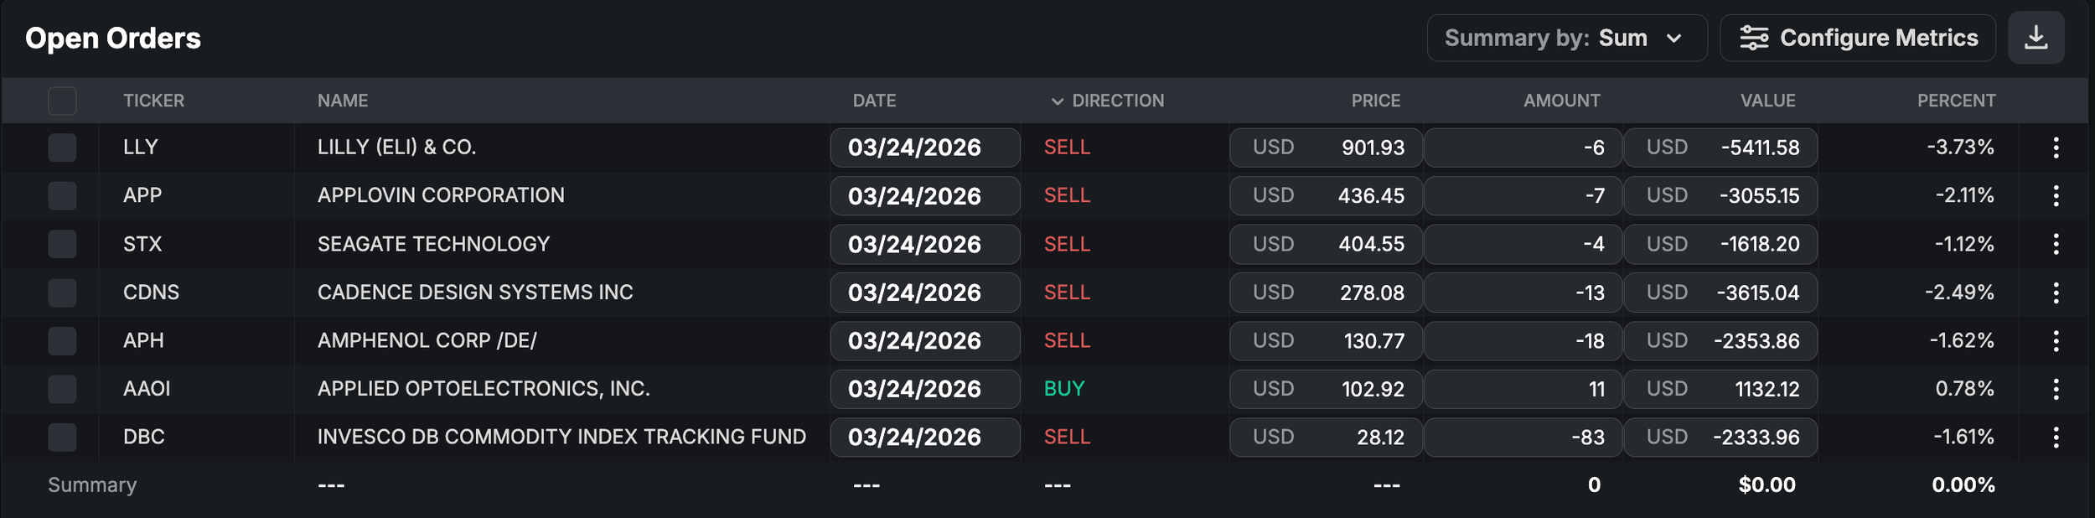Screen dimensions: 2095x518
Task: Open date picker for CDNS order
Action: (x=924, y=293)
